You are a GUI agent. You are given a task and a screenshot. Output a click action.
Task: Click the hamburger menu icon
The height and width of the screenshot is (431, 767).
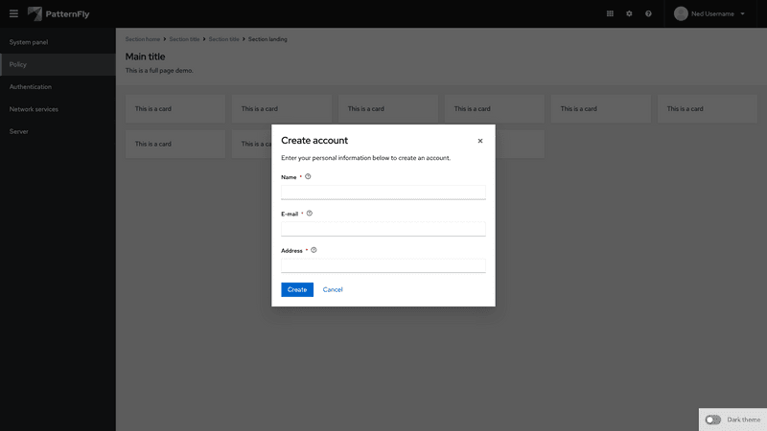[13, 13]
